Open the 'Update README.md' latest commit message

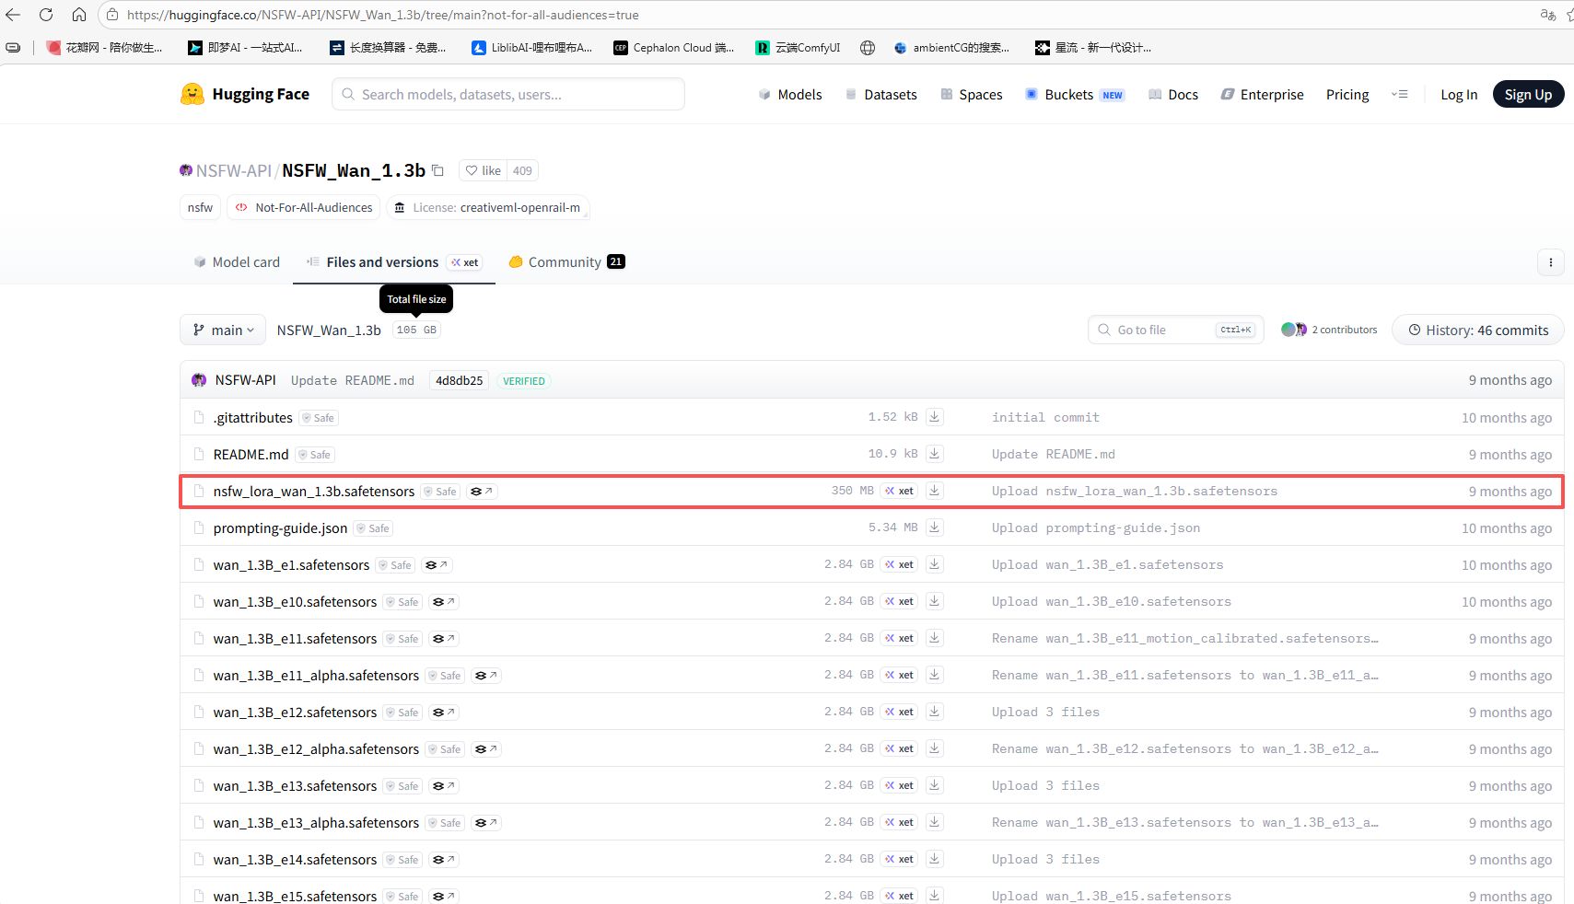353,380
